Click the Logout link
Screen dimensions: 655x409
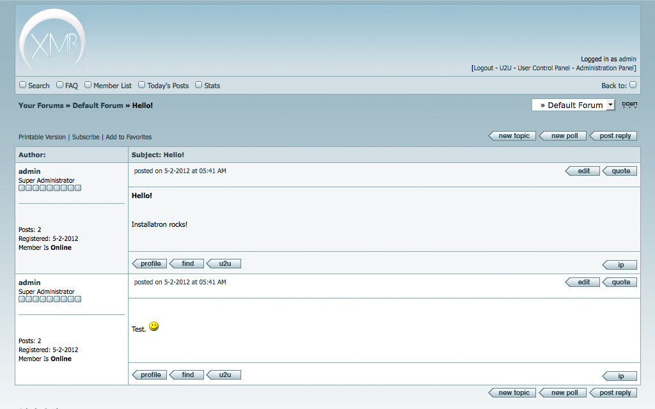tap(483, 68)
